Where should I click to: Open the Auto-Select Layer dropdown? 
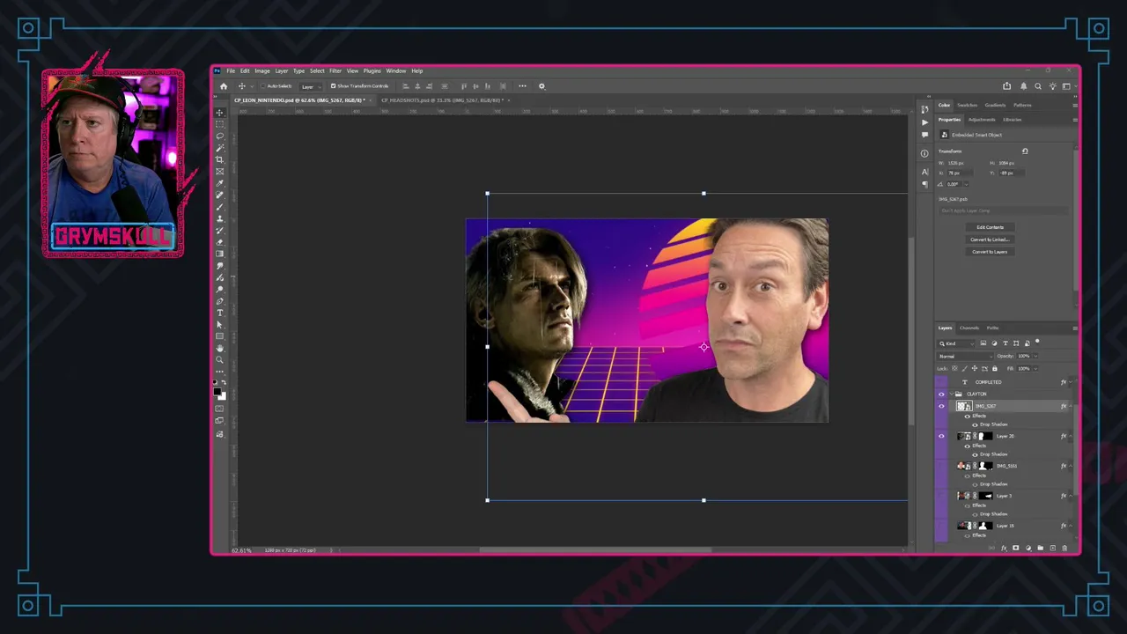pos(309,86)
